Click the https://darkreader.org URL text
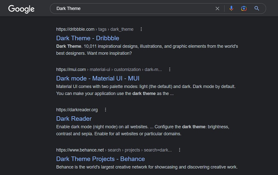Image resolution: width=278 pixels, height=175 pixels. pyautogui.click(x=77, y=110)
